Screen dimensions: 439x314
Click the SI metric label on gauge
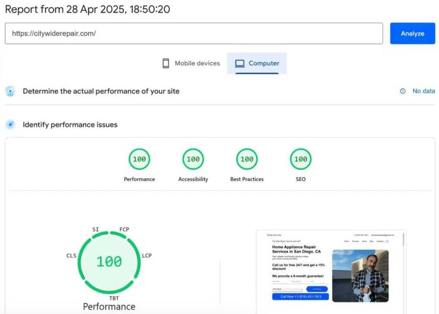(x=96, y=229)
